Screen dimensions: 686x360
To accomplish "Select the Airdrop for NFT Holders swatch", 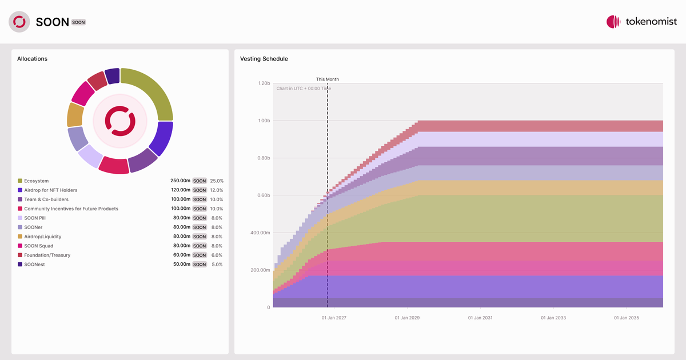I will [x=20, y=190].
